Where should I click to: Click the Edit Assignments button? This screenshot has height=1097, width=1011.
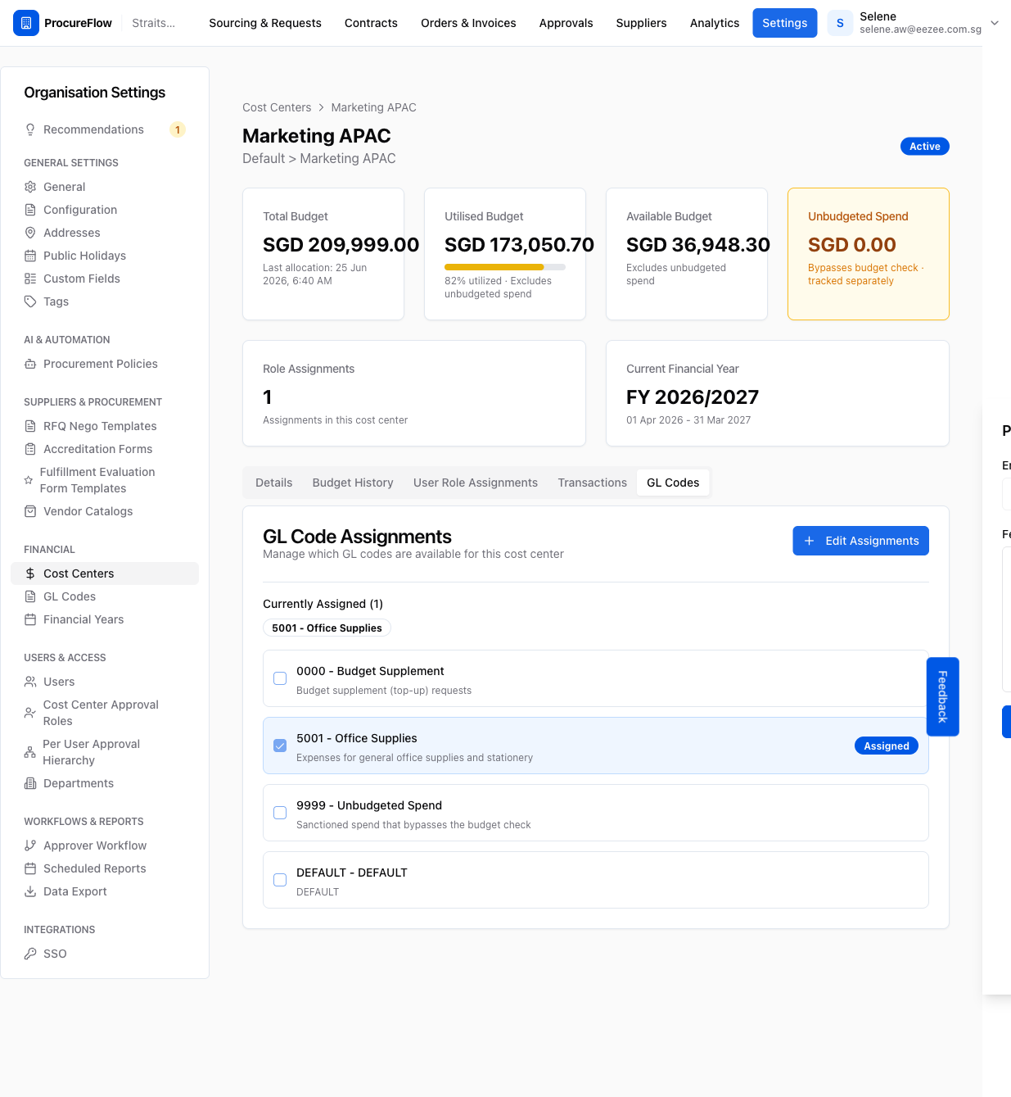860,541
